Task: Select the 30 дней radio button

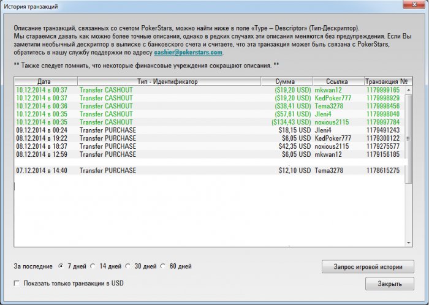Action: tap(127, 266)
